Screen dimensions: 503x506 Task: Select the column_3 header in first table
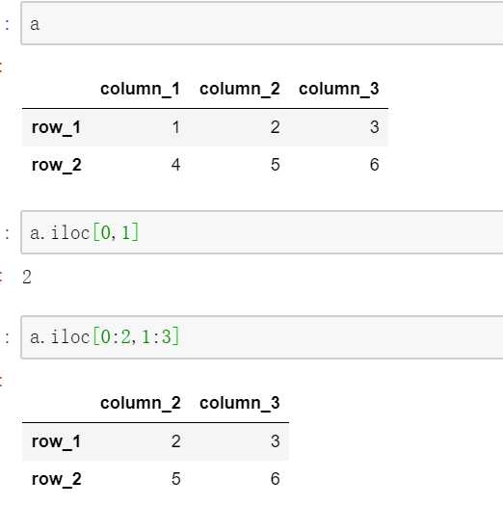point(339,89)
